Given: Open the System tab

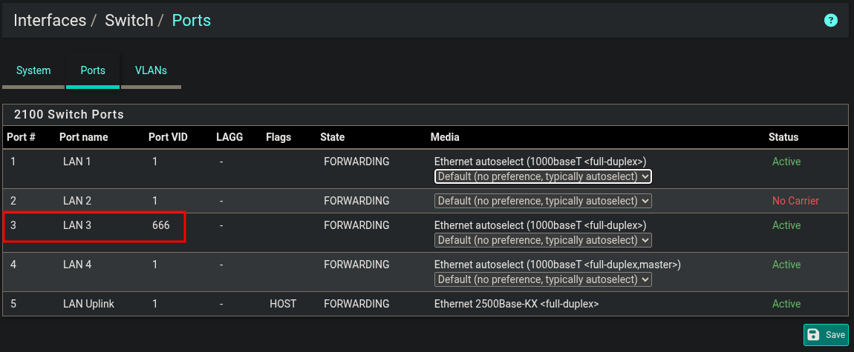Looking at the screenshot, I should [33, 70].
